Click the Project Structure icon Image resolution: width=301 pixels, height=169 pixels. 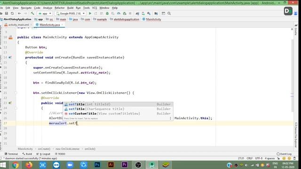(156, 14)
